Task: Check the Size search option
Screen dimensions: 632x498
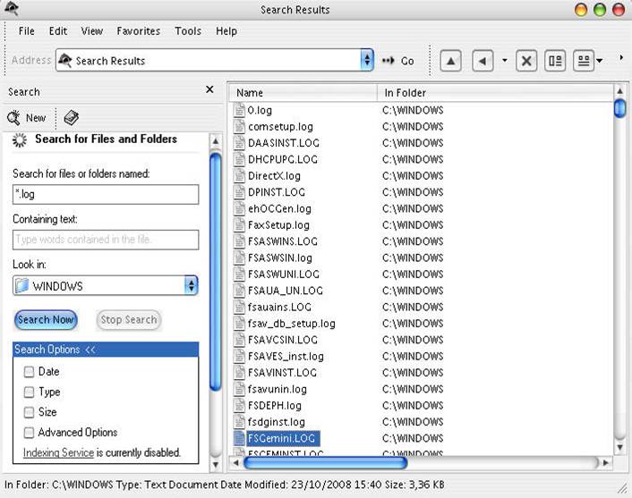Action: coord(30,412)
